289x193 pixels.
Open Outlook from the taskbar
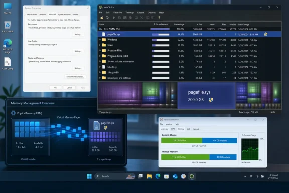(x=175, y=176)
